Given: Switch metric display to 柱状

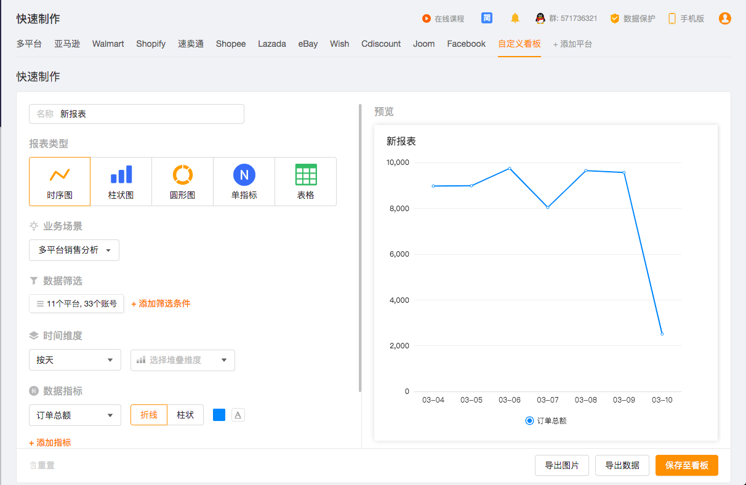Looking at the screenshot, I should click(185, 415).
